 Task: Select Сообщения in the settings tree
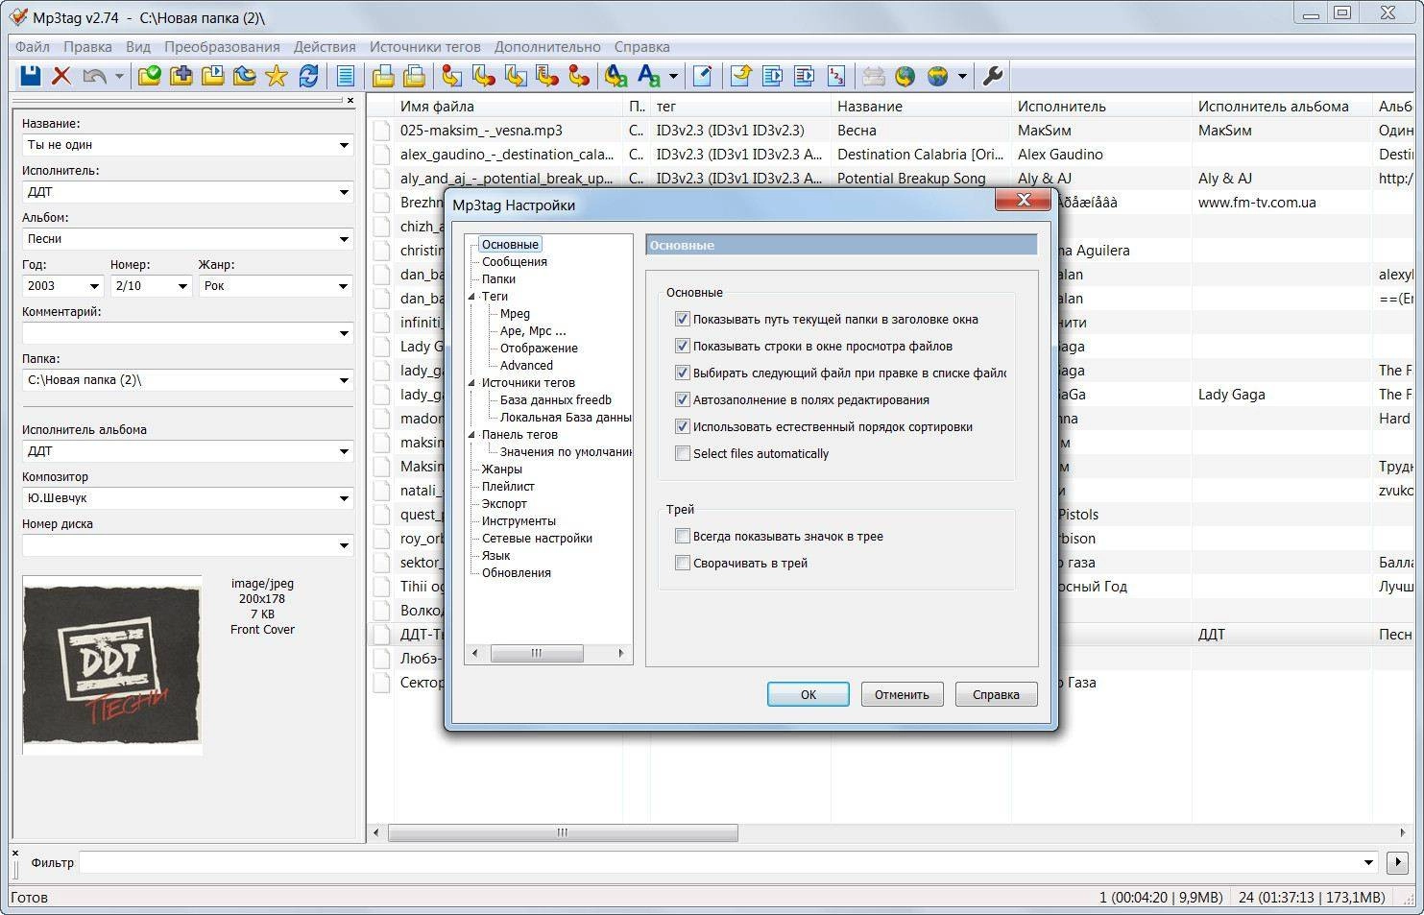click(515, 261)
